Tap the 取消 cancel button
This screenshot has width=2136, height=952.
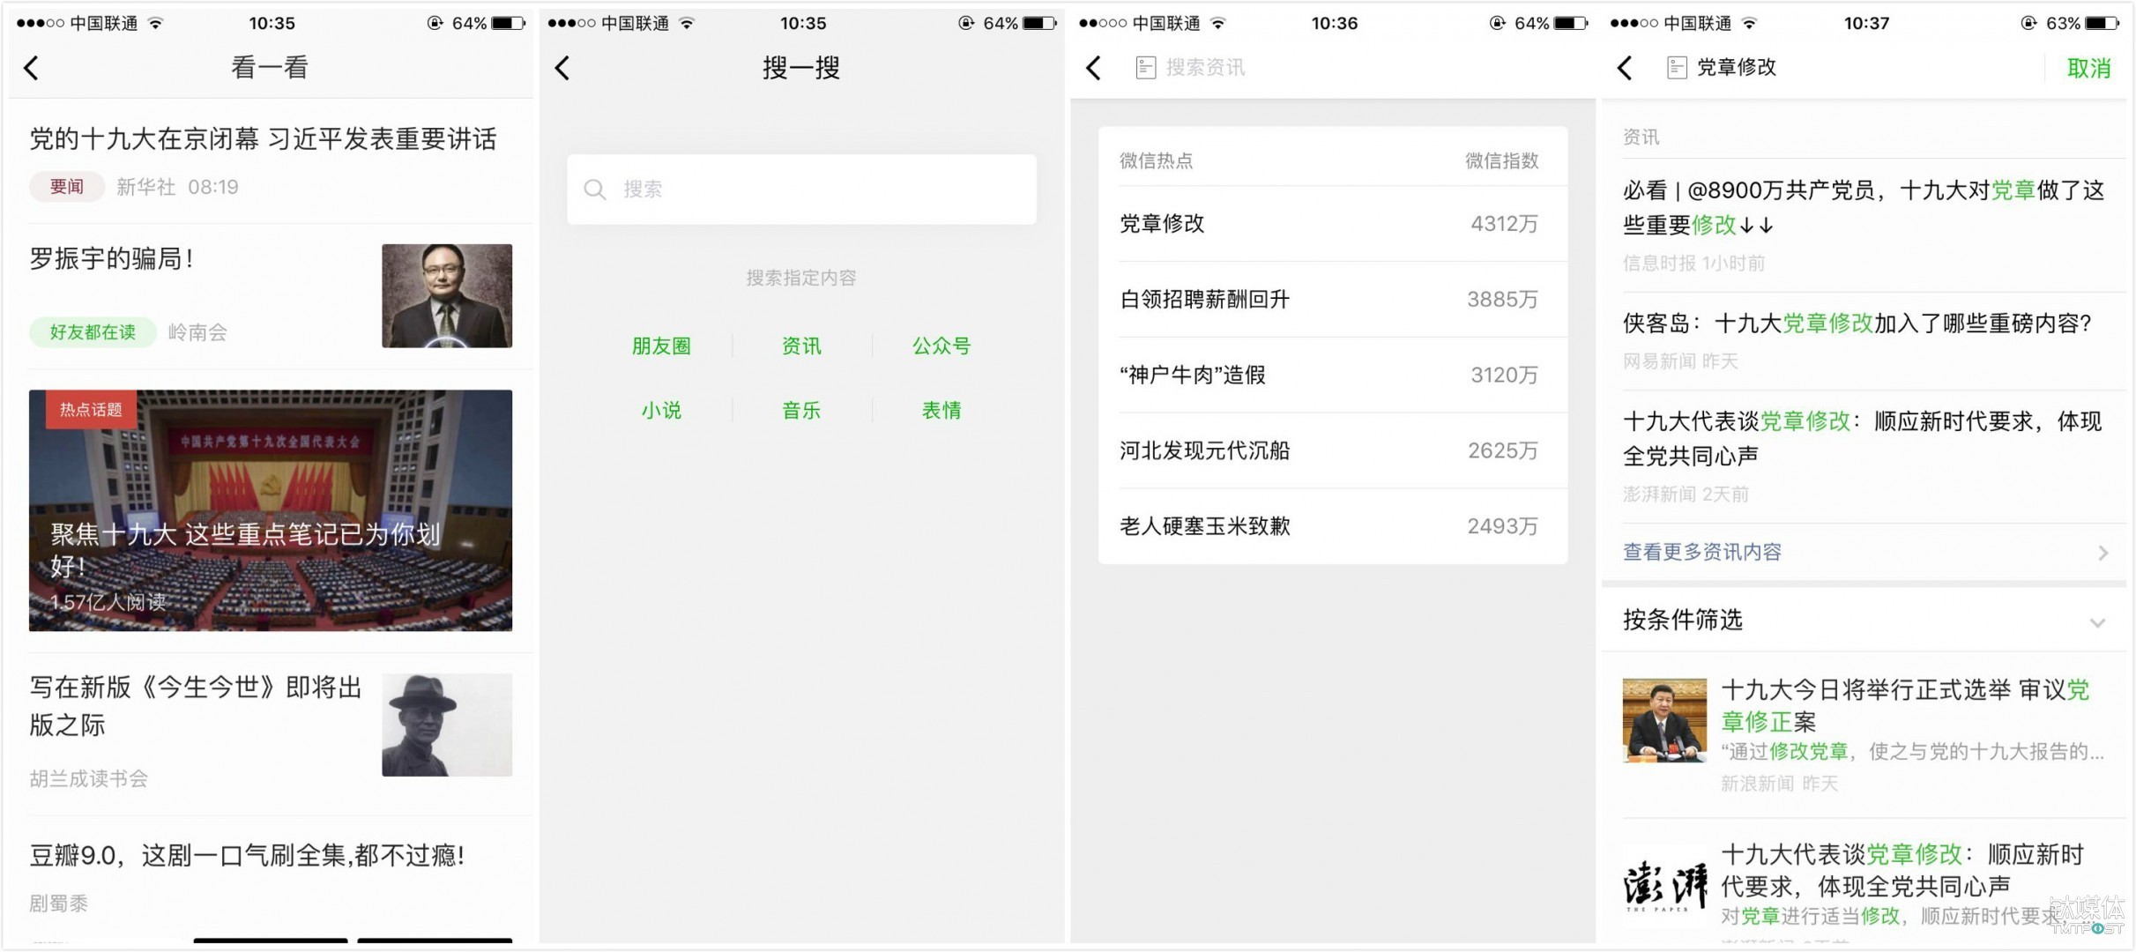point(2090,68)
